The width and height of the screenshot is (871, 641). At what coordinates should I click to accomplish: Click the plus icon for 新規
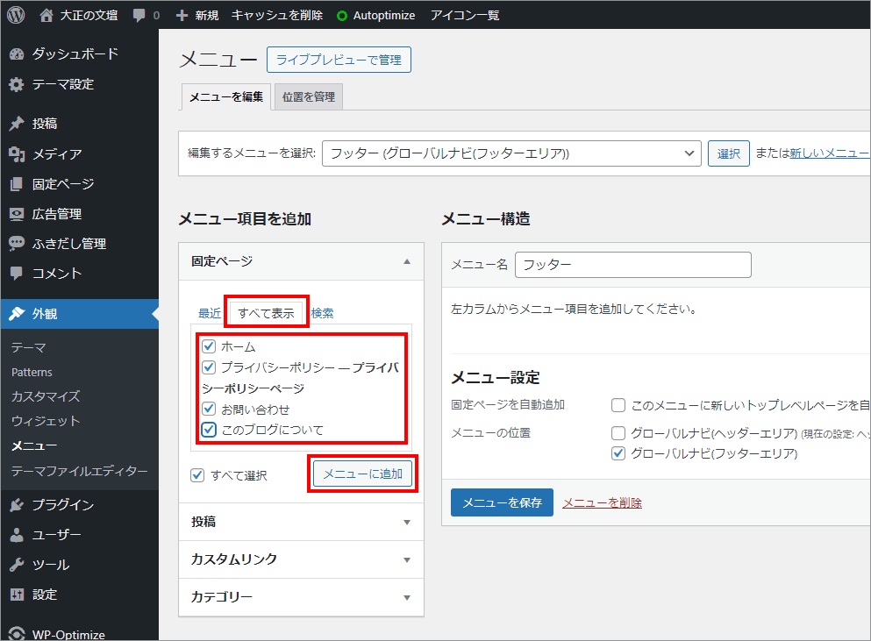click(x=182, y=16)
